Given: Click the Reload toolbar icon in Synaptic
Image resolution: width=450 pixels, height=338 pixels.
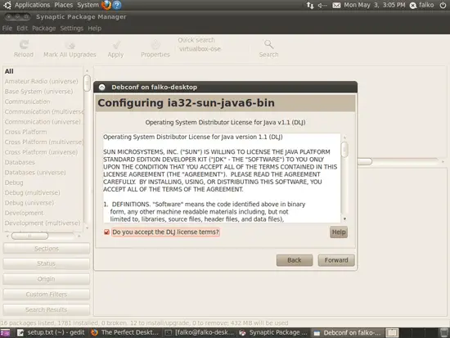Looking at the screenshot, I should [24, 44].
